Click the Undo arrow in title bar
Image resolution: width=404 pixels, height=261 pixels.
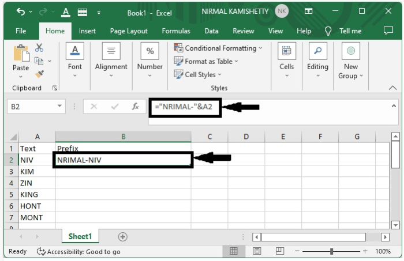21,12
